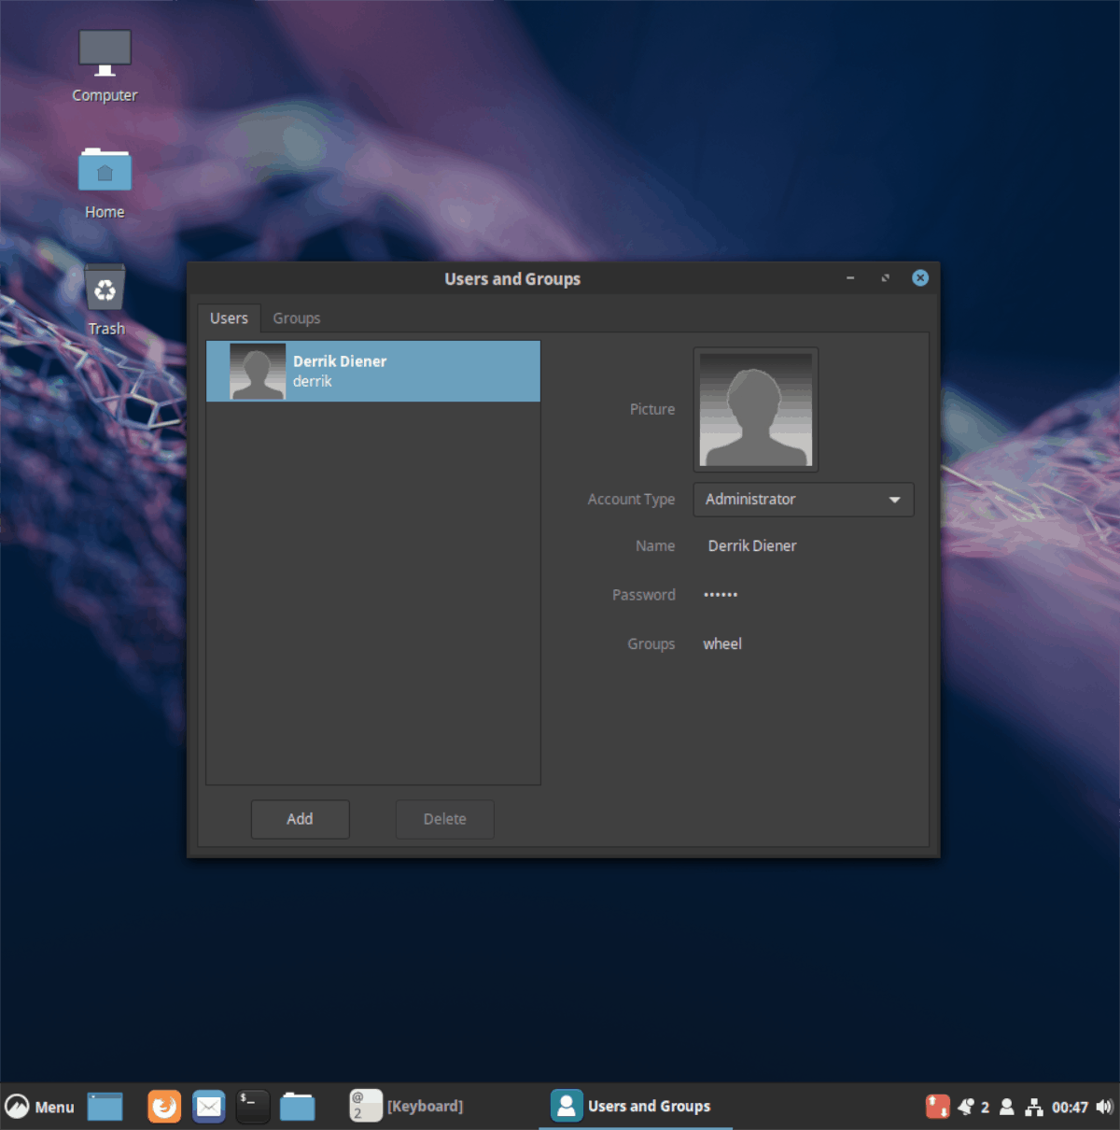1120x1130 pixels.
Task: Click the red update notifier in the tray
Action: [x=937, y=1106]
